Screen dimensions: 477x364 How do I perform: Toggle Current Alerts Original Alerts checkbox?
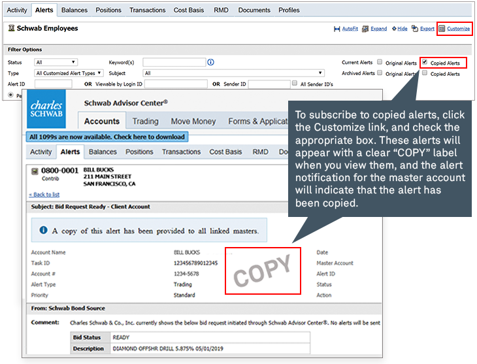point(380,62)
